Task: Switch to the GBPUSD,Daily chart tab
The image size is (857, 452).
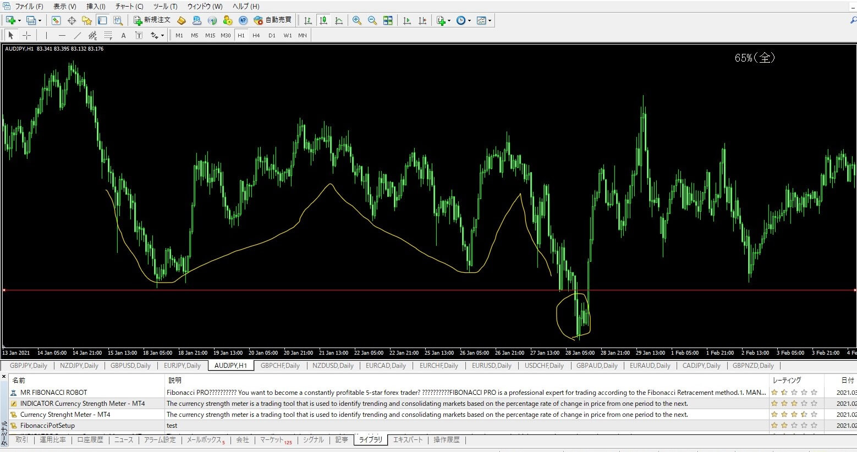Action: [130, 366]
